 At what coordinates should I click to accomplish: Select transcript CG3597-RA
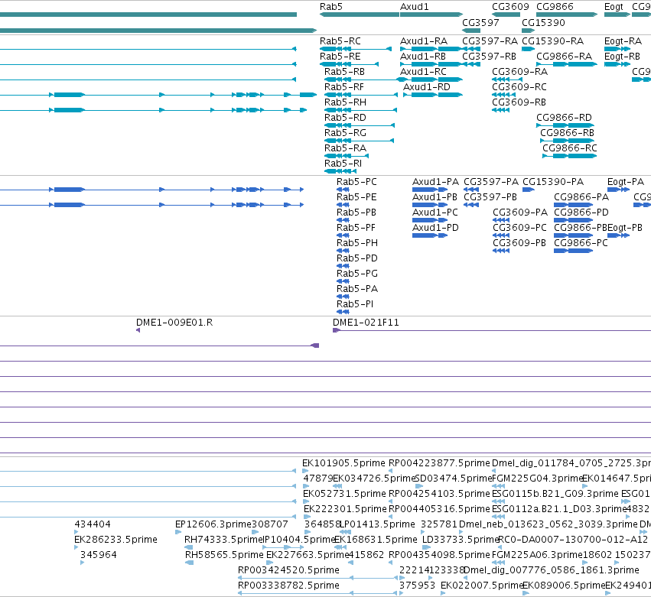coord(490,41)
